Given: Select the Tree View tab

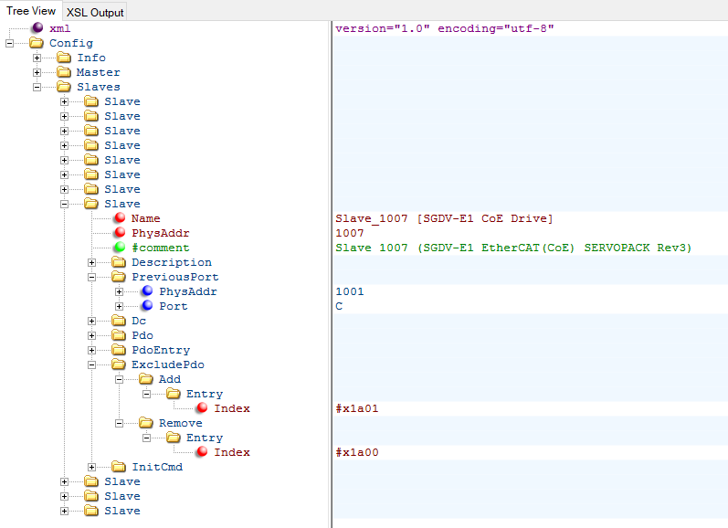Looking at the screenshot, I should coord(31,11).
